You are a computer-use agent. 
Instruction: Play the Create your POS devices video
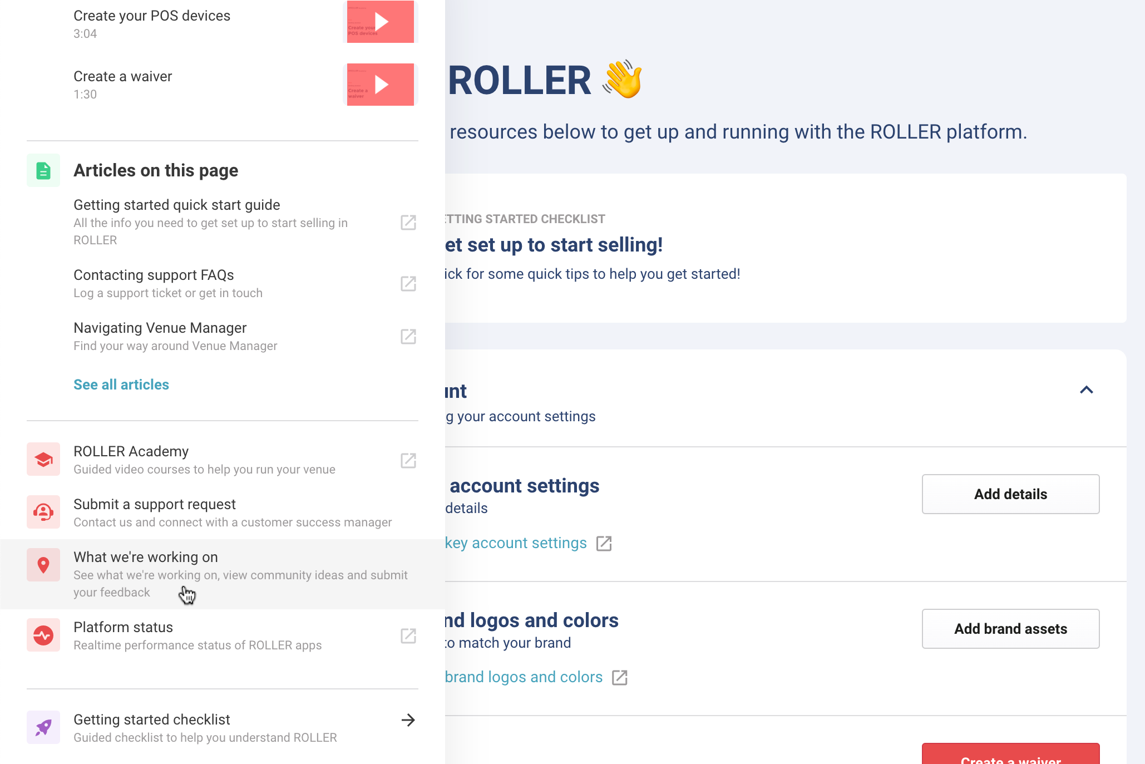pos(381,22)
